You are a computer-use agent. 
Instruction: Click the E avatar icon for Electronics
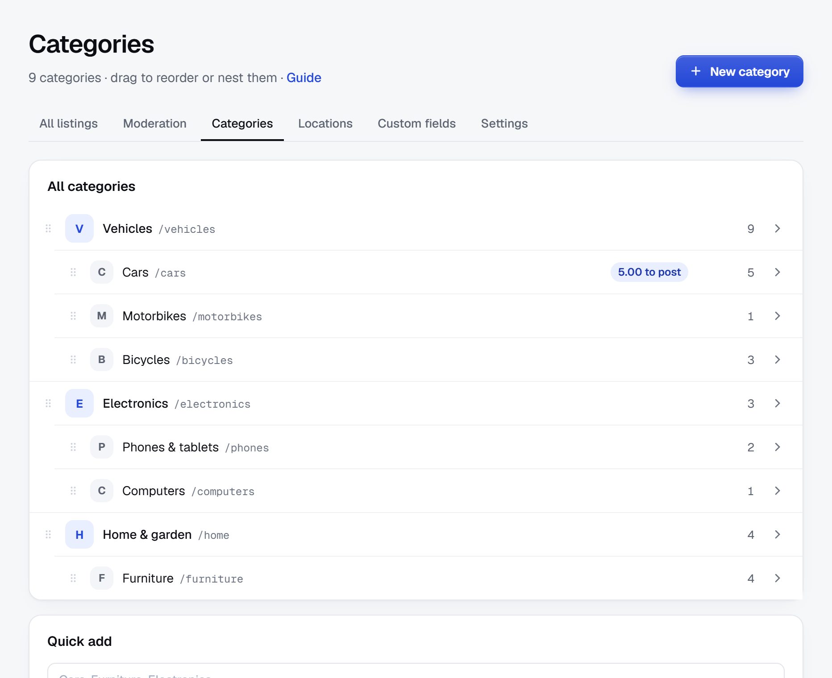pyautogui.click(x=79, y=403)
